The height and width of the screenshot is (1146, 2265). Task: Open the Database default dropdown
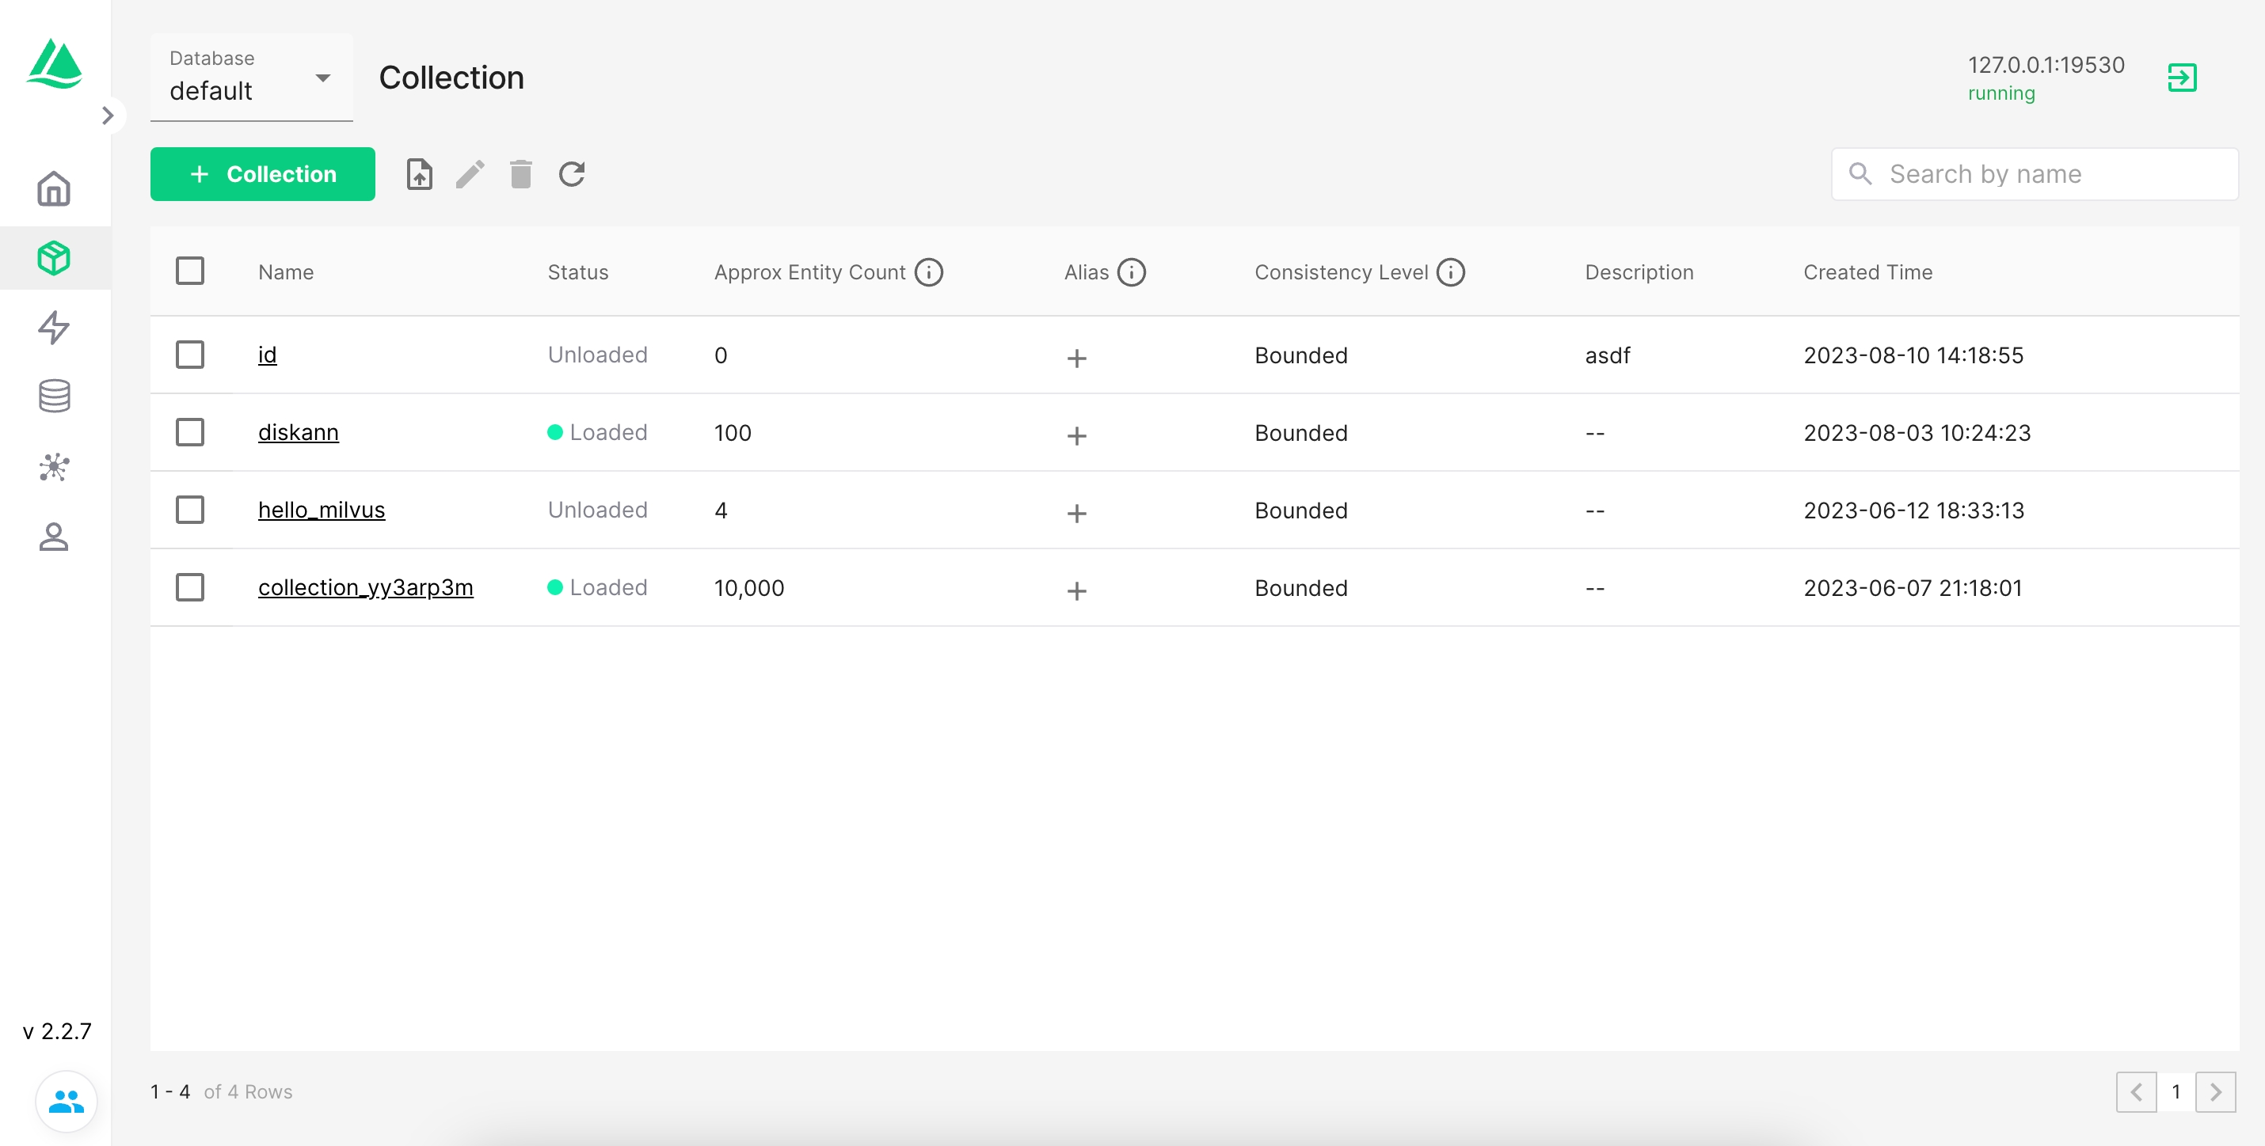click(x=250, y=78)
